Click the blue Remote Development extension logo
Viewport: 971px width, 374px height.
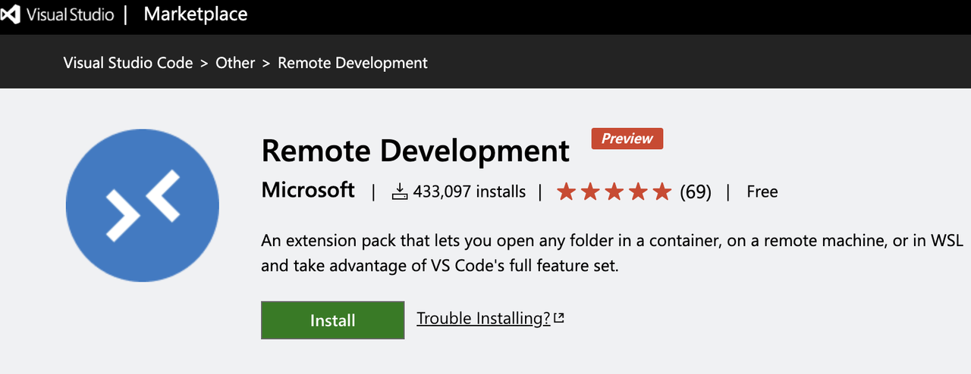click(143, 206)
